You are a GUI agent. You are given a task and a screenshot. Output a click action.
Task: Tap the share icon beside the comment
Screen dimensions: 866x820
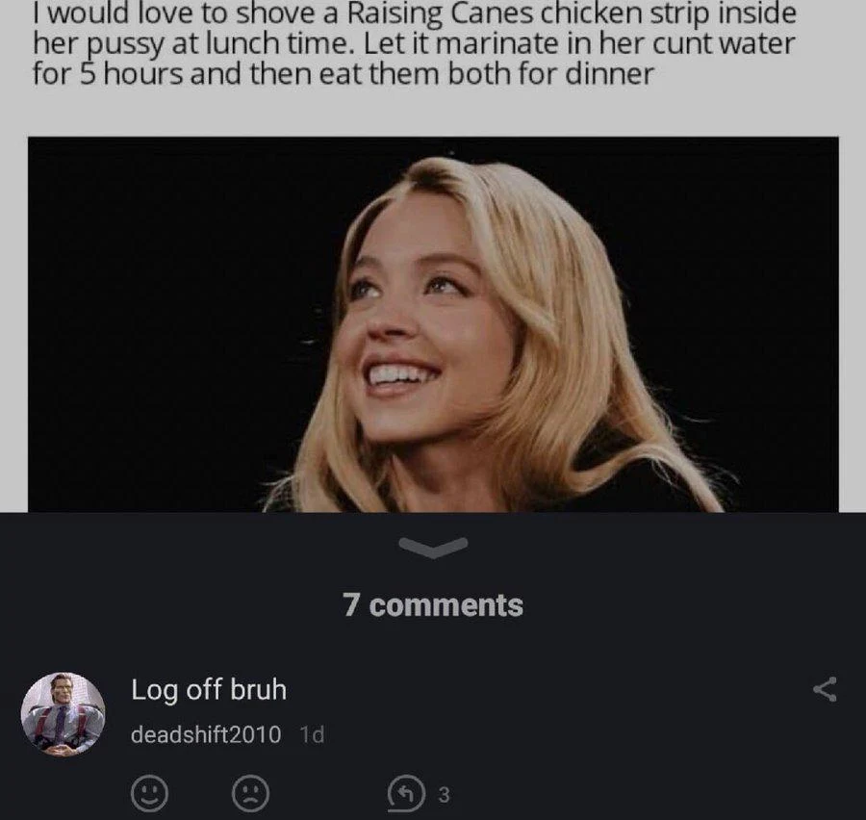pos(825,689)
